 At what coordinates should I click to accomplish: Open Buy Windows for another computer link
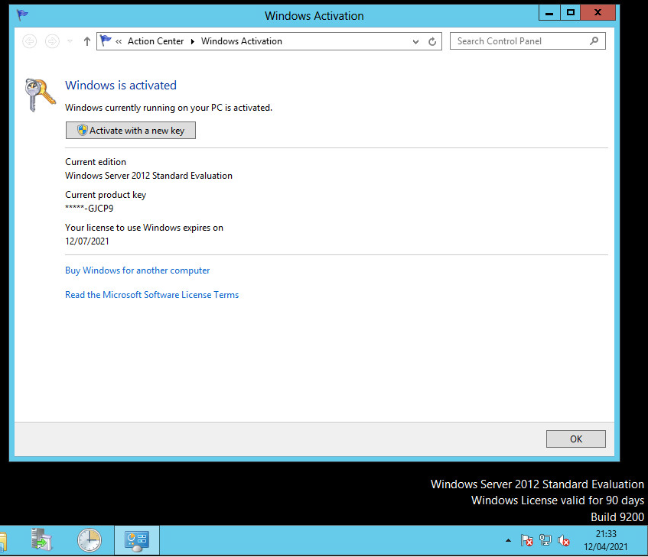[137, 270]
